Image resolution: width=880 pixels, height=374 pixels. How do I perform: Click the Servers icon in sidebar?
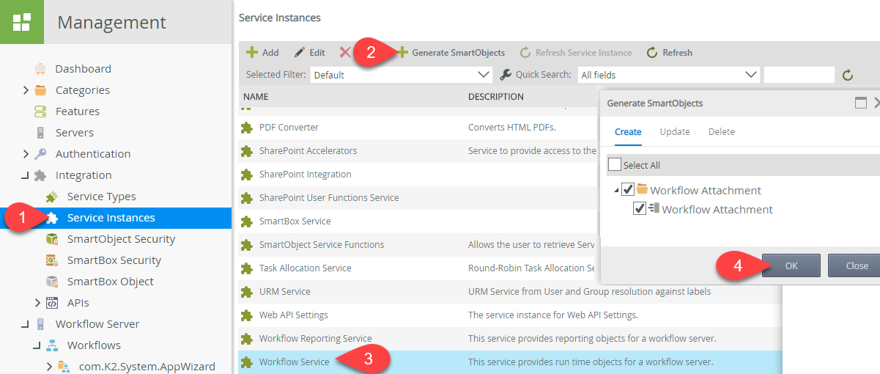pyautogui.click(x=40, y=133)
